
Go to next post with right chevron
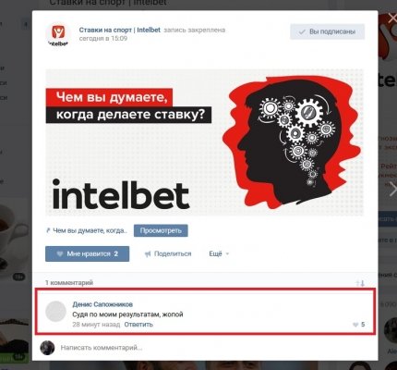[392, 189]
